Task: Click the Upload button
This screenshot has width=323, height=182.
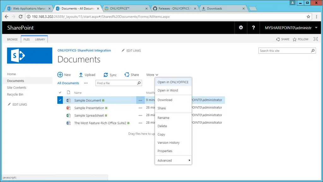Action: pyautogui.click(x=87, y=75)
